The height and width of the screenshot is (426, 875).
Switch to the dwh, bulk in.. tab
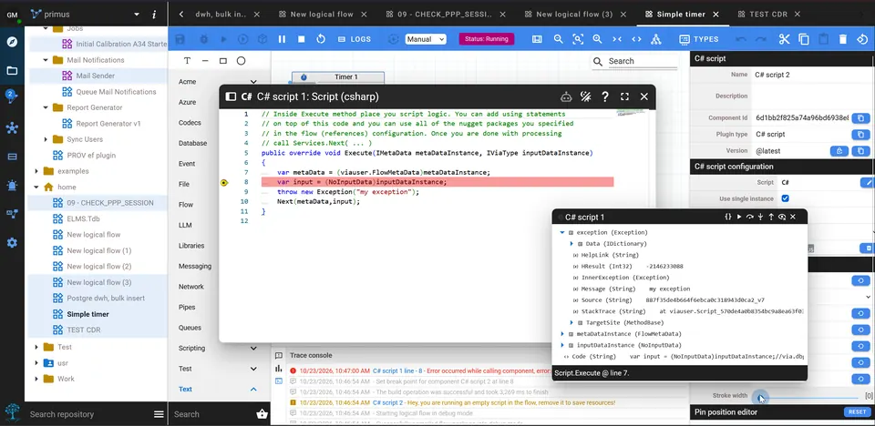pos(221,14)
